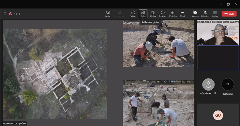Click the 44:12 meeting timer
Image resolution: width=240 pixels, height=126 pixels.
(17, 14)
